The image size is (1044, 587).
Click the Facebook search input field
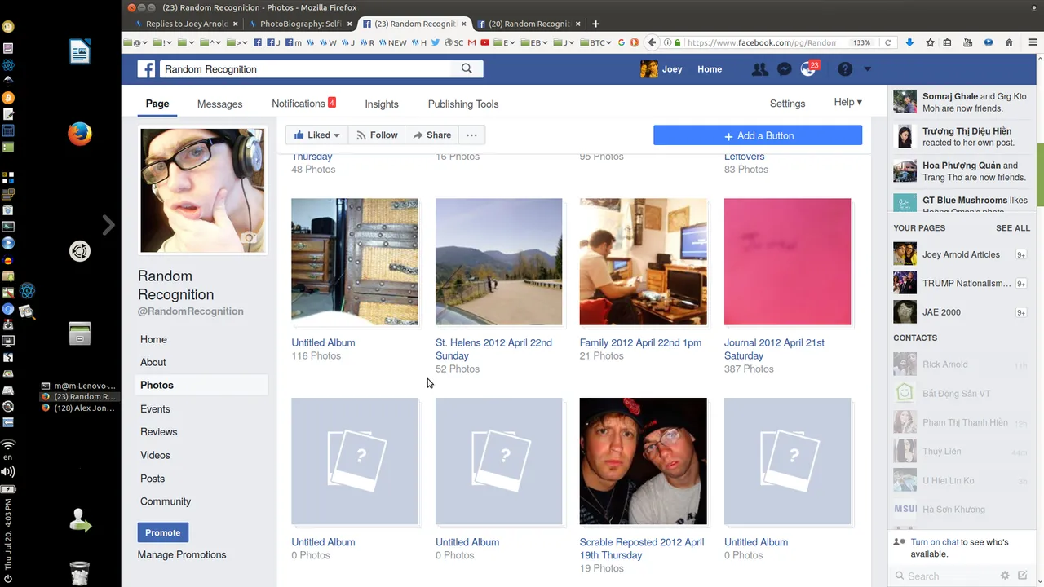click(306, 69)
